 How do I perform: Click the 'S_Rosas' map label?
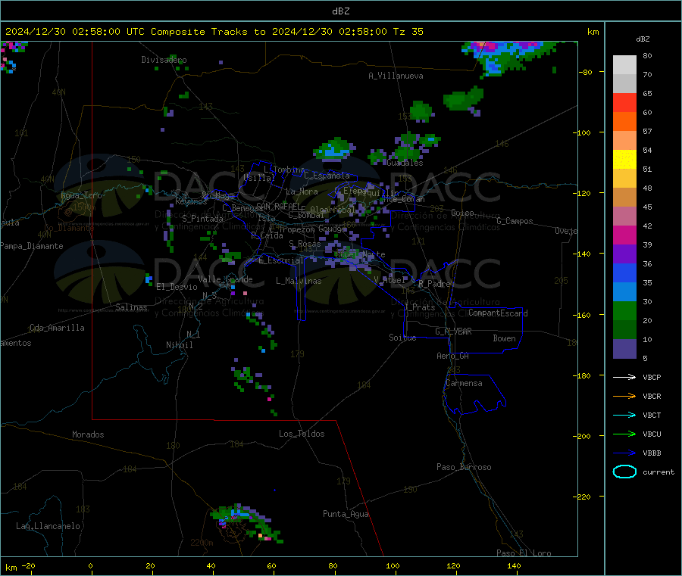(x=305, y=244)
